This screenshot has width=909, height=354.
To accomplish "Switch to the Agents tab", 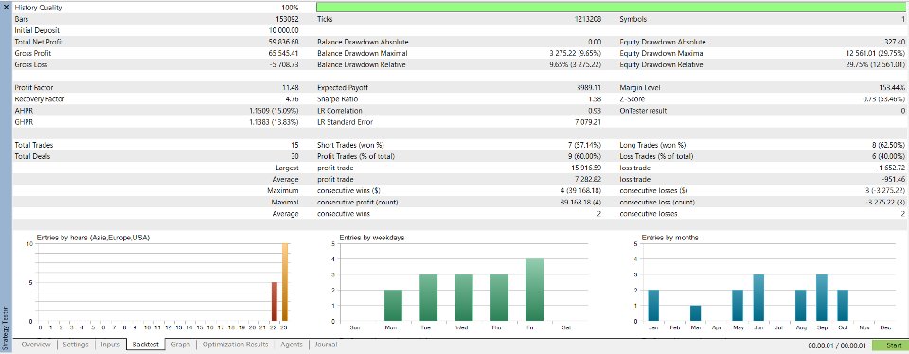I will (291, 345).
